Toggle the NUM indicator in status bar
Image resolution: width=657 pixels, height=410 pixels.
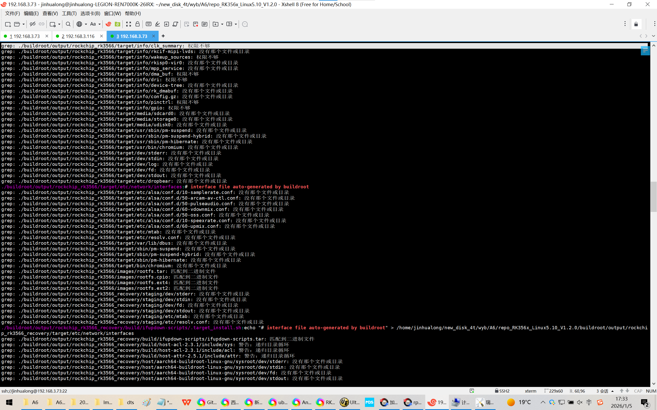pos(651,391)
